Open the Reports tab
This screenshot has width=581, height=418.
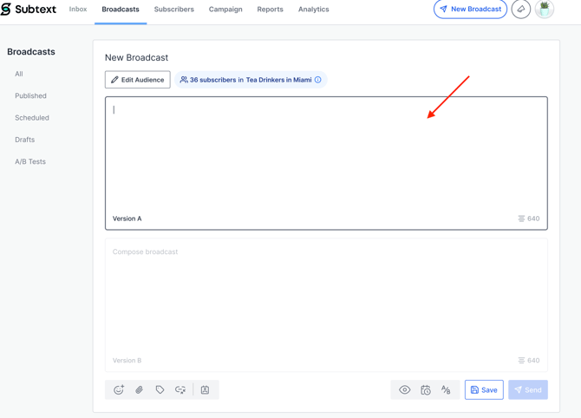pyautogui.click(x=270, y=10)
